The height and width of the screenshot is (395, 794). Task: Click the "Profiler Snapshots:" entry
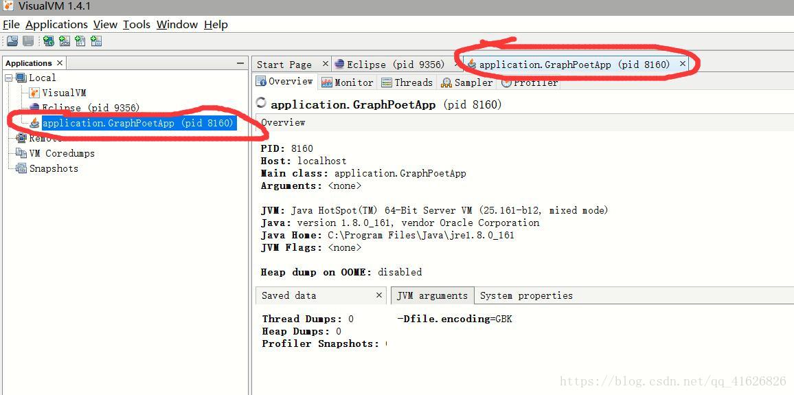[324, 344]
